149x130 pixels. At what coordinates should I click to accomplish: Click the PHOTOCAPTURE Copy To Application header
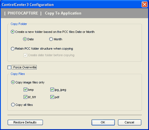point(43,13)
